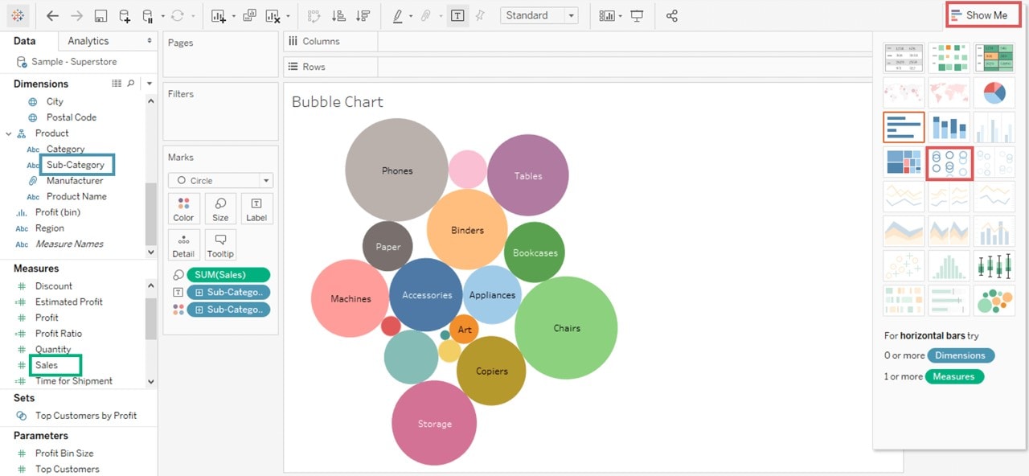
Task: Toggle the Highlight pen tool
Action: tap(399, 15)
